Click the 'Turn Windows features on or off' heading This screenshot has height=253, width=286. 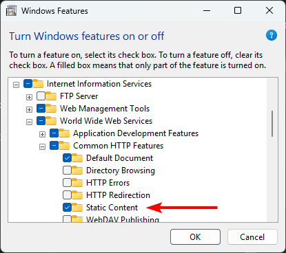[87, 36]
